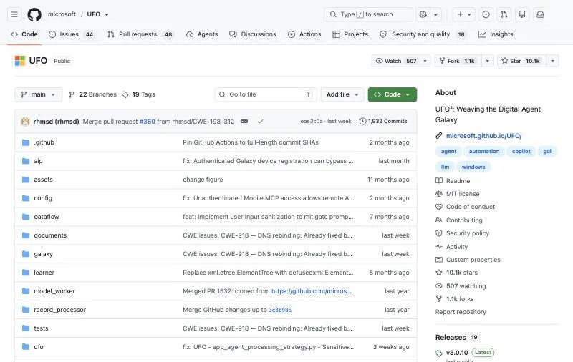Open the Discussions tab

coord(253,34)
